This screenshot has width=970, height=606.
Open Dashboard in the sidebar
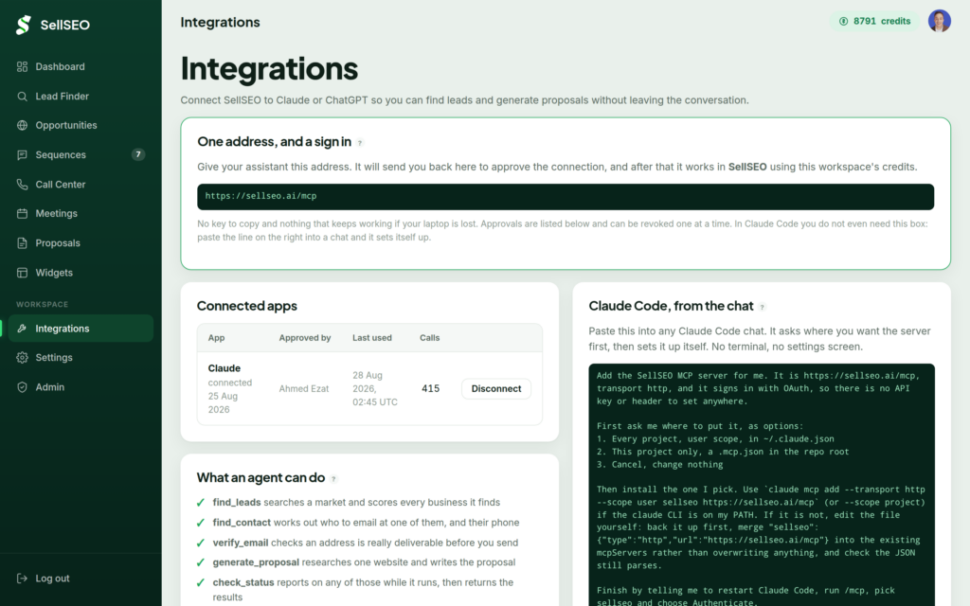[x=81, y=67]
